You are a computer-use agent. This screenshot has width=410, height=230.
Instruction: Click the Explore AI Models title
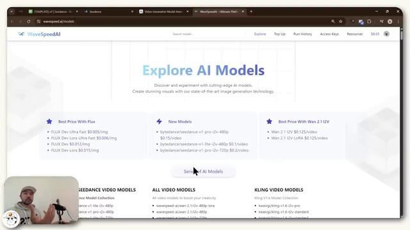click(204, 70)
